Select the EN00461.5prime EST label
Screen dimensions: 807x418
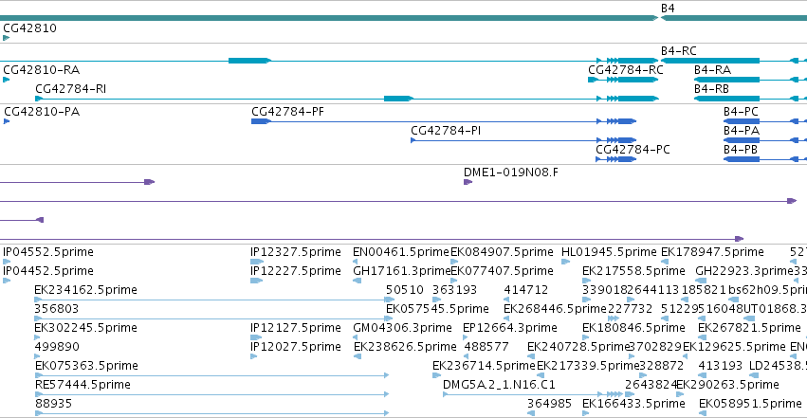point(401,252)
